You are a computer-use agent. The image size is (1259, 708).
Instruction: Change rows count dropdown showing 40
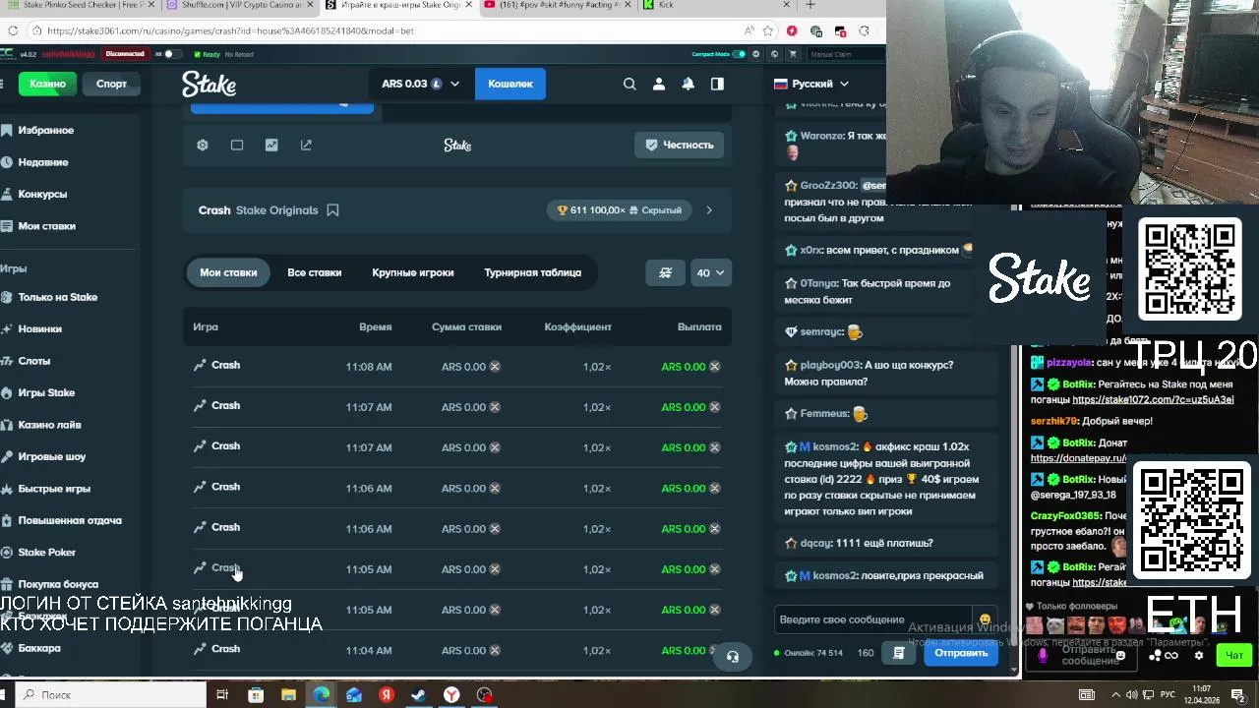point(710,272)
